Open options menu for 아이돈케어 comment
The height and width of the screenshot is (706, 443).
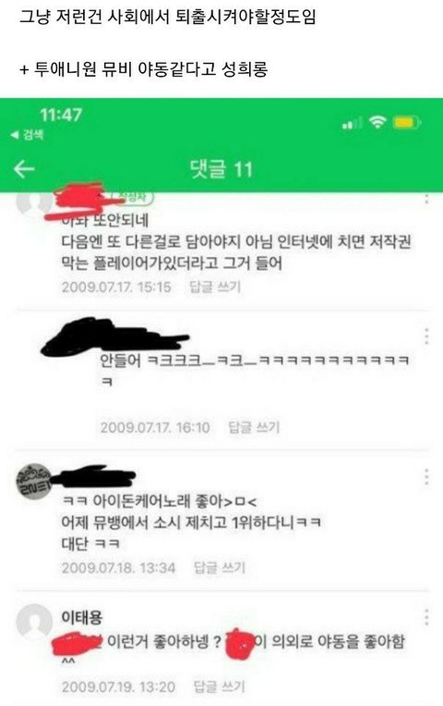point(426,477)
